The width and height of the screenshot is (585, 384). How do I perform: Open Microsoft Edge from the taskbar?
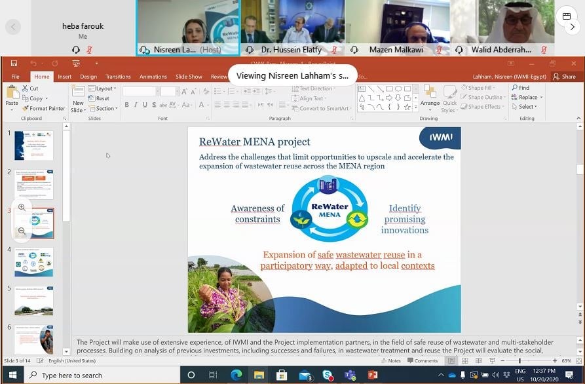click(x=236, y=375)
